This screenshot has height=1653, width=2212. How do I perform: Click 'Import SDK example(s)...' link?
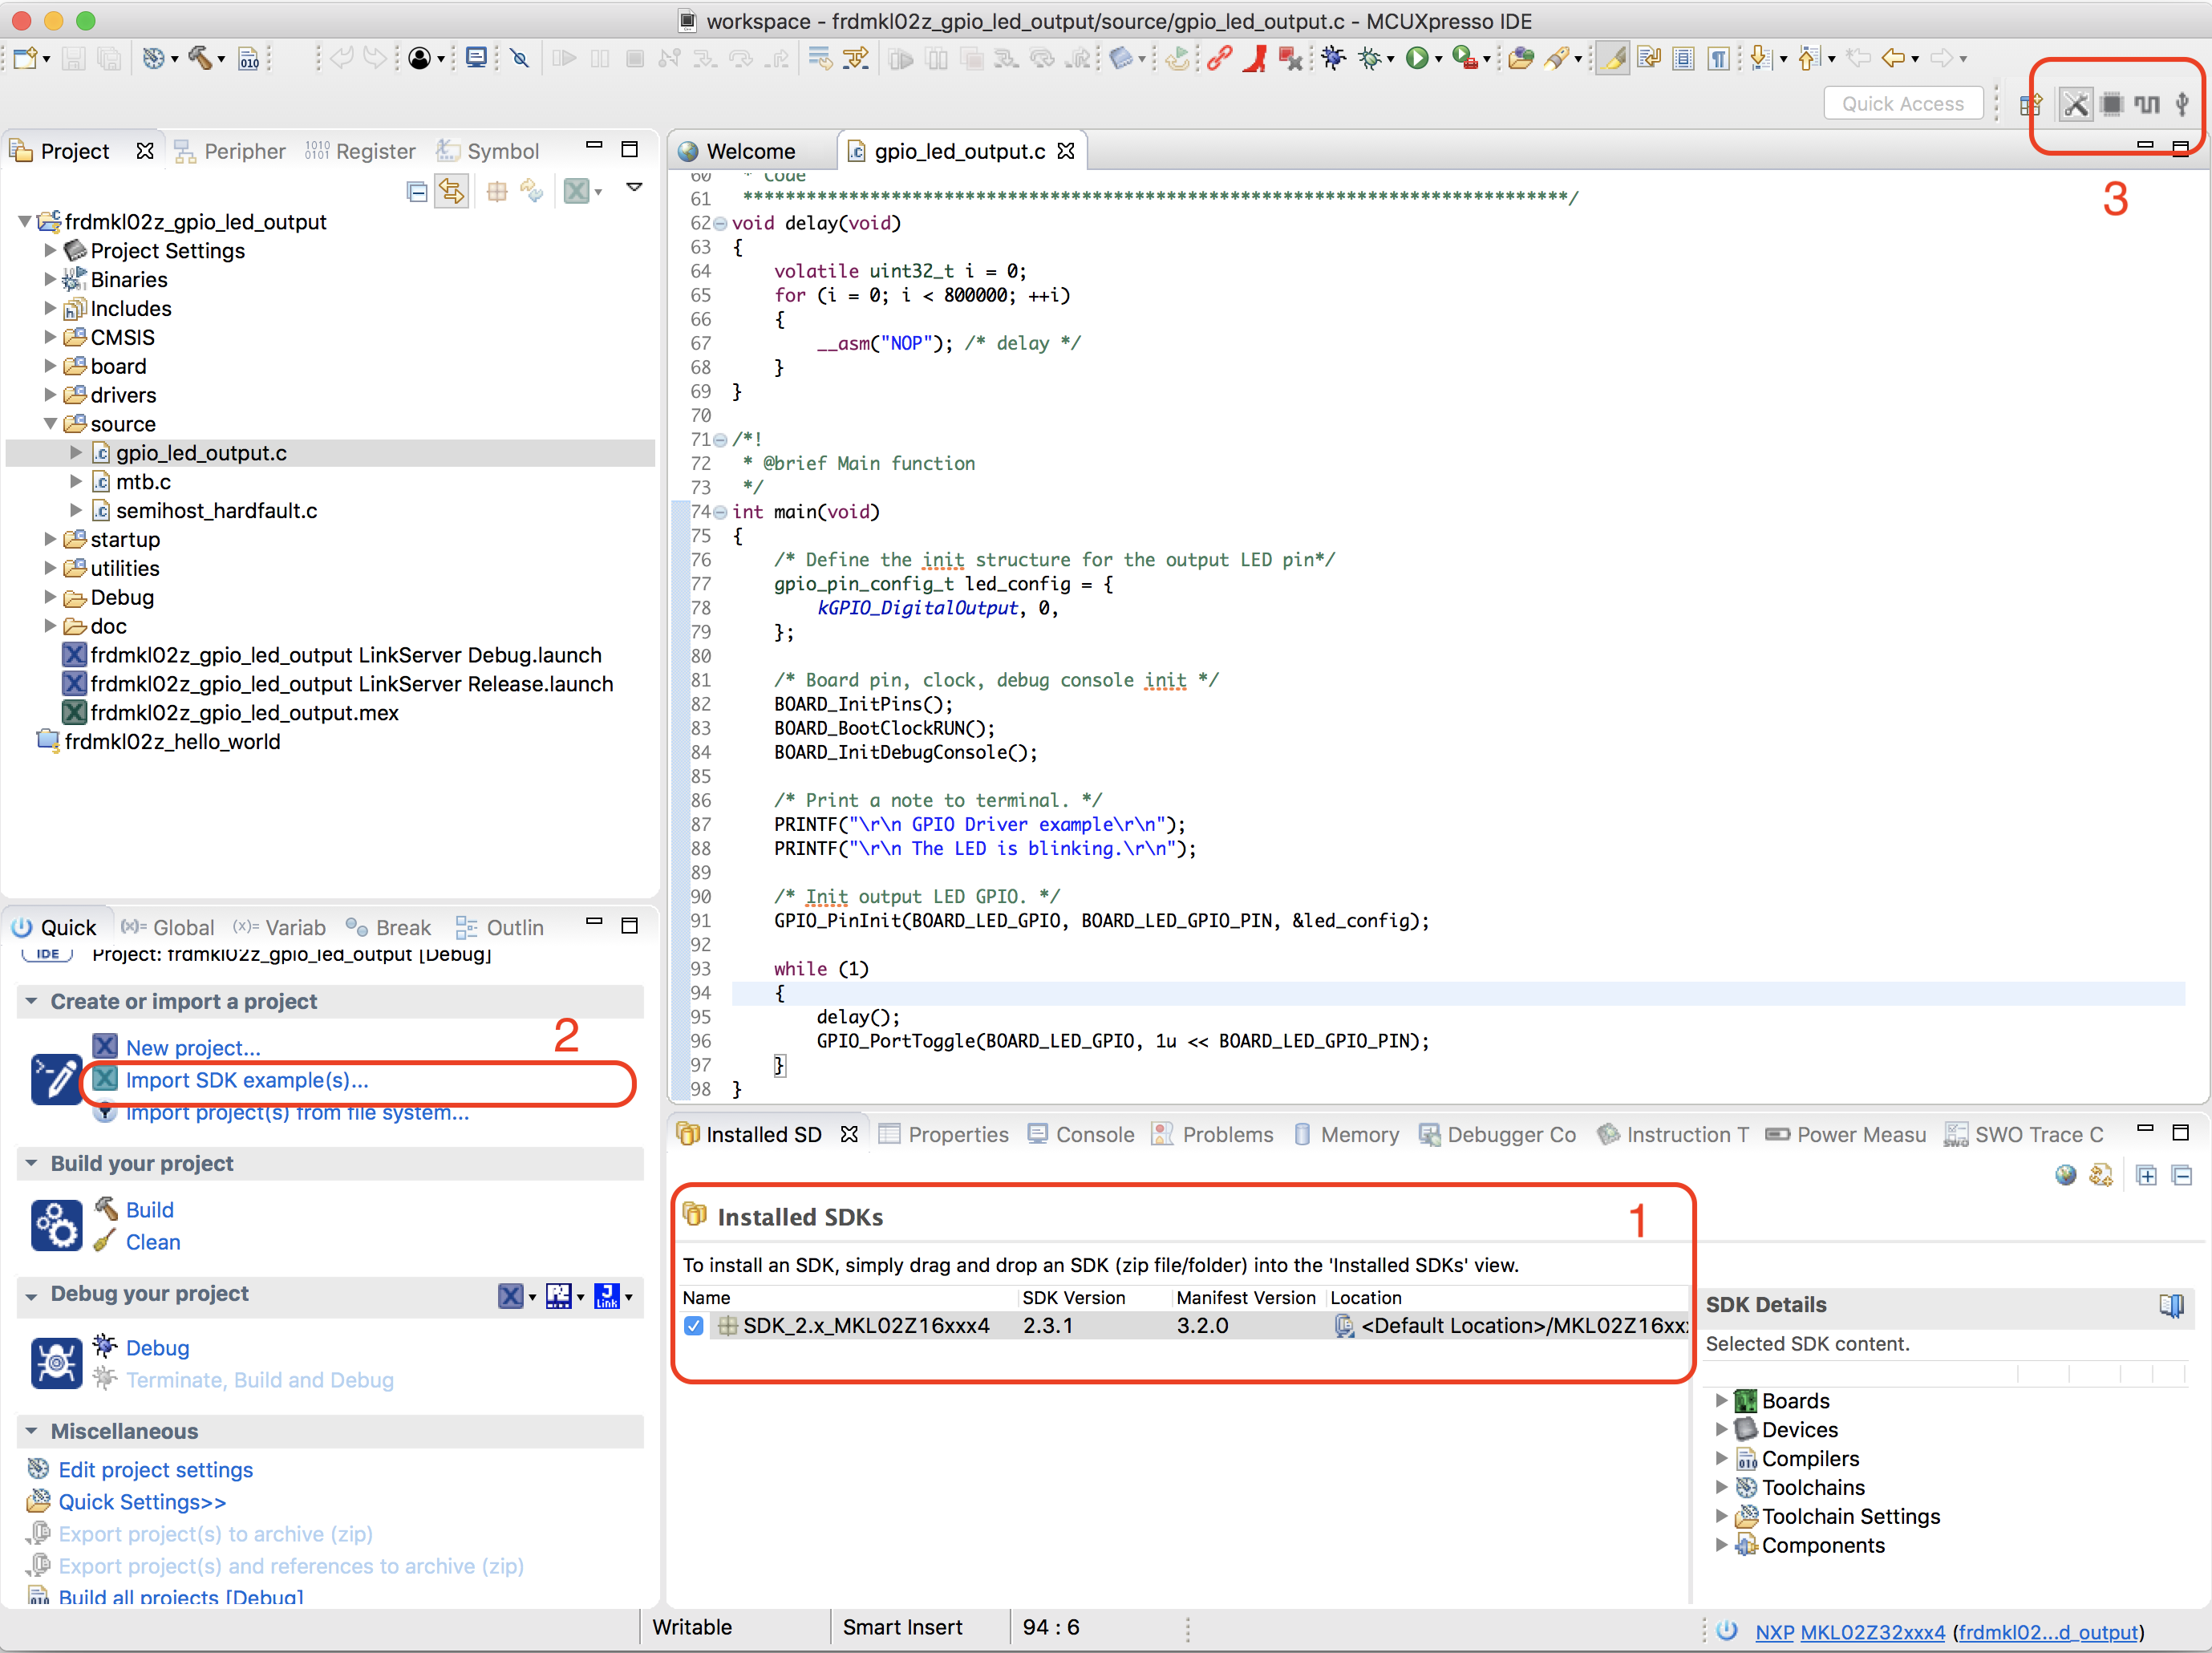click(x=247, y=1080)
